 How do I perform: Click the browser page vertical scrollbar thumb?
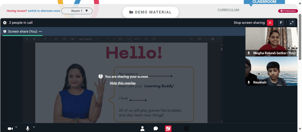(300, 36)
